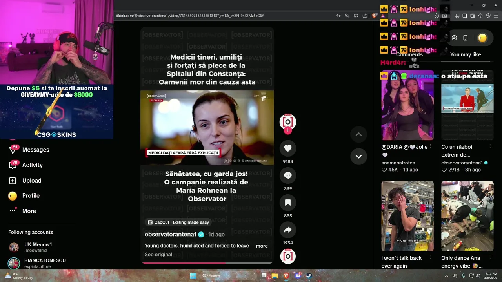Go to next video with down chevron

[x=358, y=156]
